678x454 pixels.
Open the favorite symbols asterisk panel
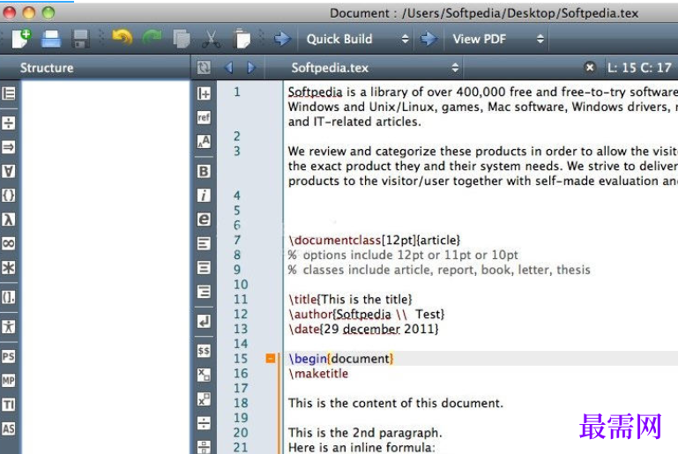9,268
